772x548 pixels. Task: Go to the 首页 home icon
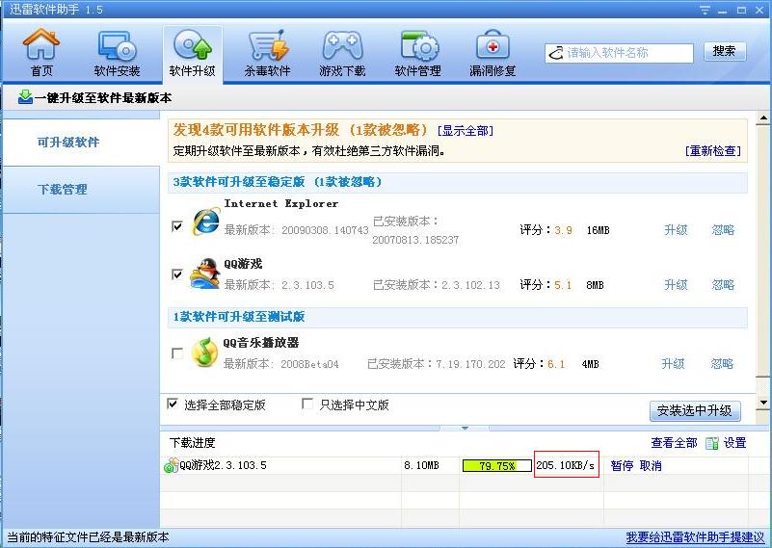coord(41,44)
